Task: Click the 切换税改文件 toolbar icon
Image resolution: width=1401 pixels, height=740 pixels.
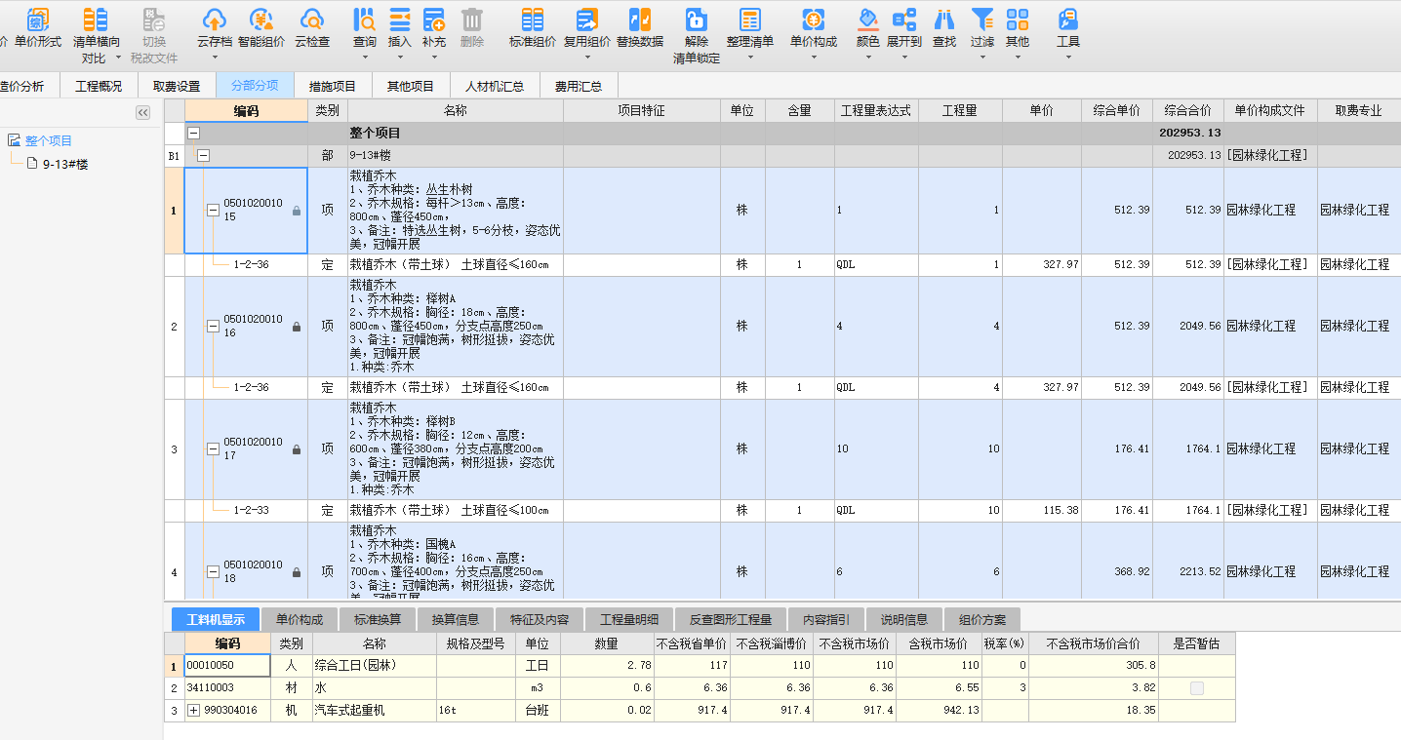Action: point(154,19)
